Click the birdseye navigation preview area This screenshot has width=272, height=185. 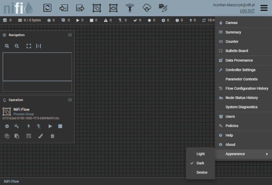tap(37, 72)
